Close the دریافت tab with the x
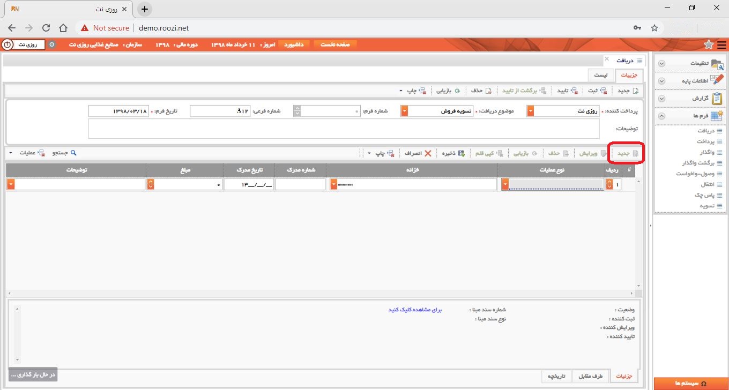Viewport: 729px width, 390px height. click(x=607, y=58)
